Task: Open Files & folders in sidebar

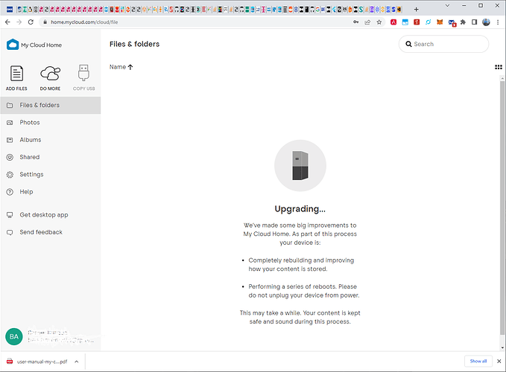Action: coord(51,106)
